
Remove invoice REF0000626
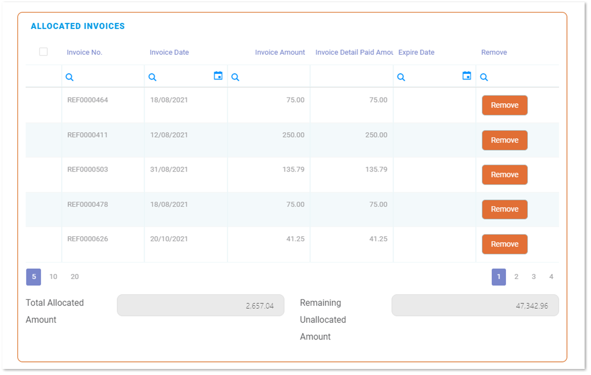coord(504,245)
